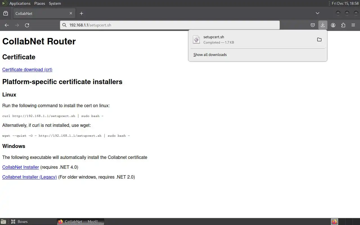Click the clock showing Fri Dec 15

[x=345, y=3]
